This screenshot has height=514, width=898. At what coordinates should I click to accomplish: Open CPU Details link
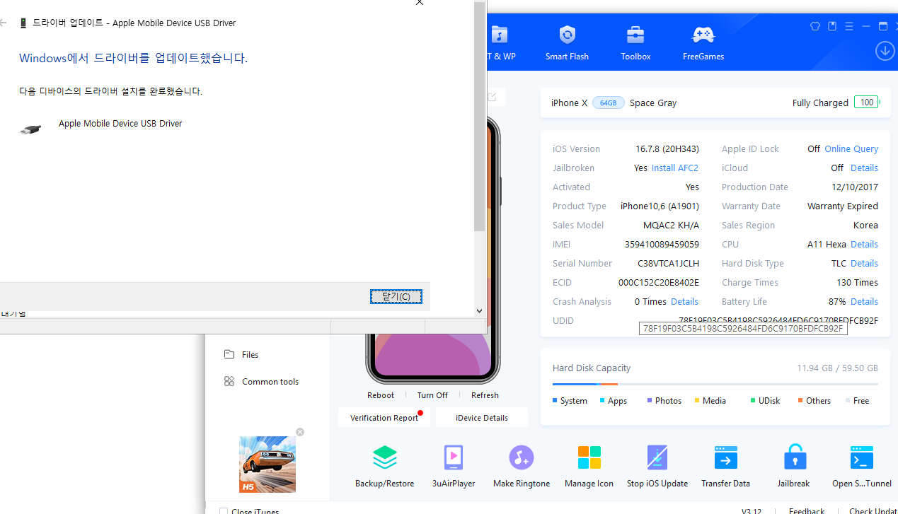(x=864, y=245)
